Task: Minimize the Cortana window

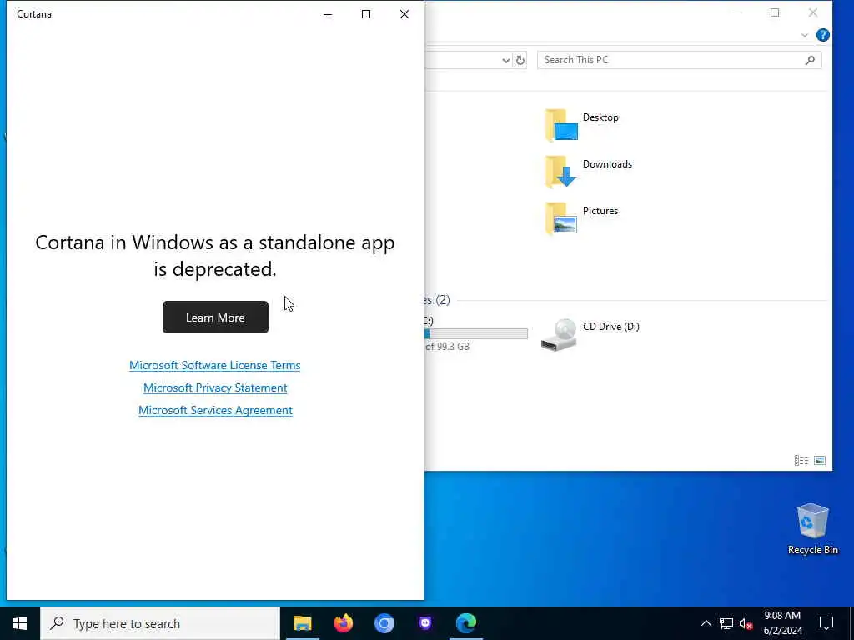Action: pyautogui.click(x=328, y=14)
